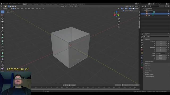170x95 pixels.
Task: Jump to the timeline end frame
Action: point(75,85)
